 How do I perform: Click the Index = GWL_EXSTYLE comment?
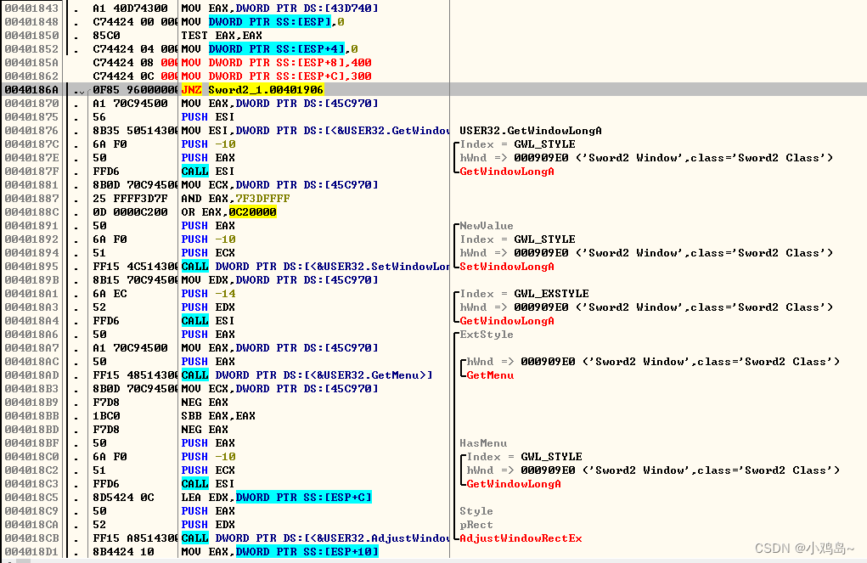(x=524, y=294)
